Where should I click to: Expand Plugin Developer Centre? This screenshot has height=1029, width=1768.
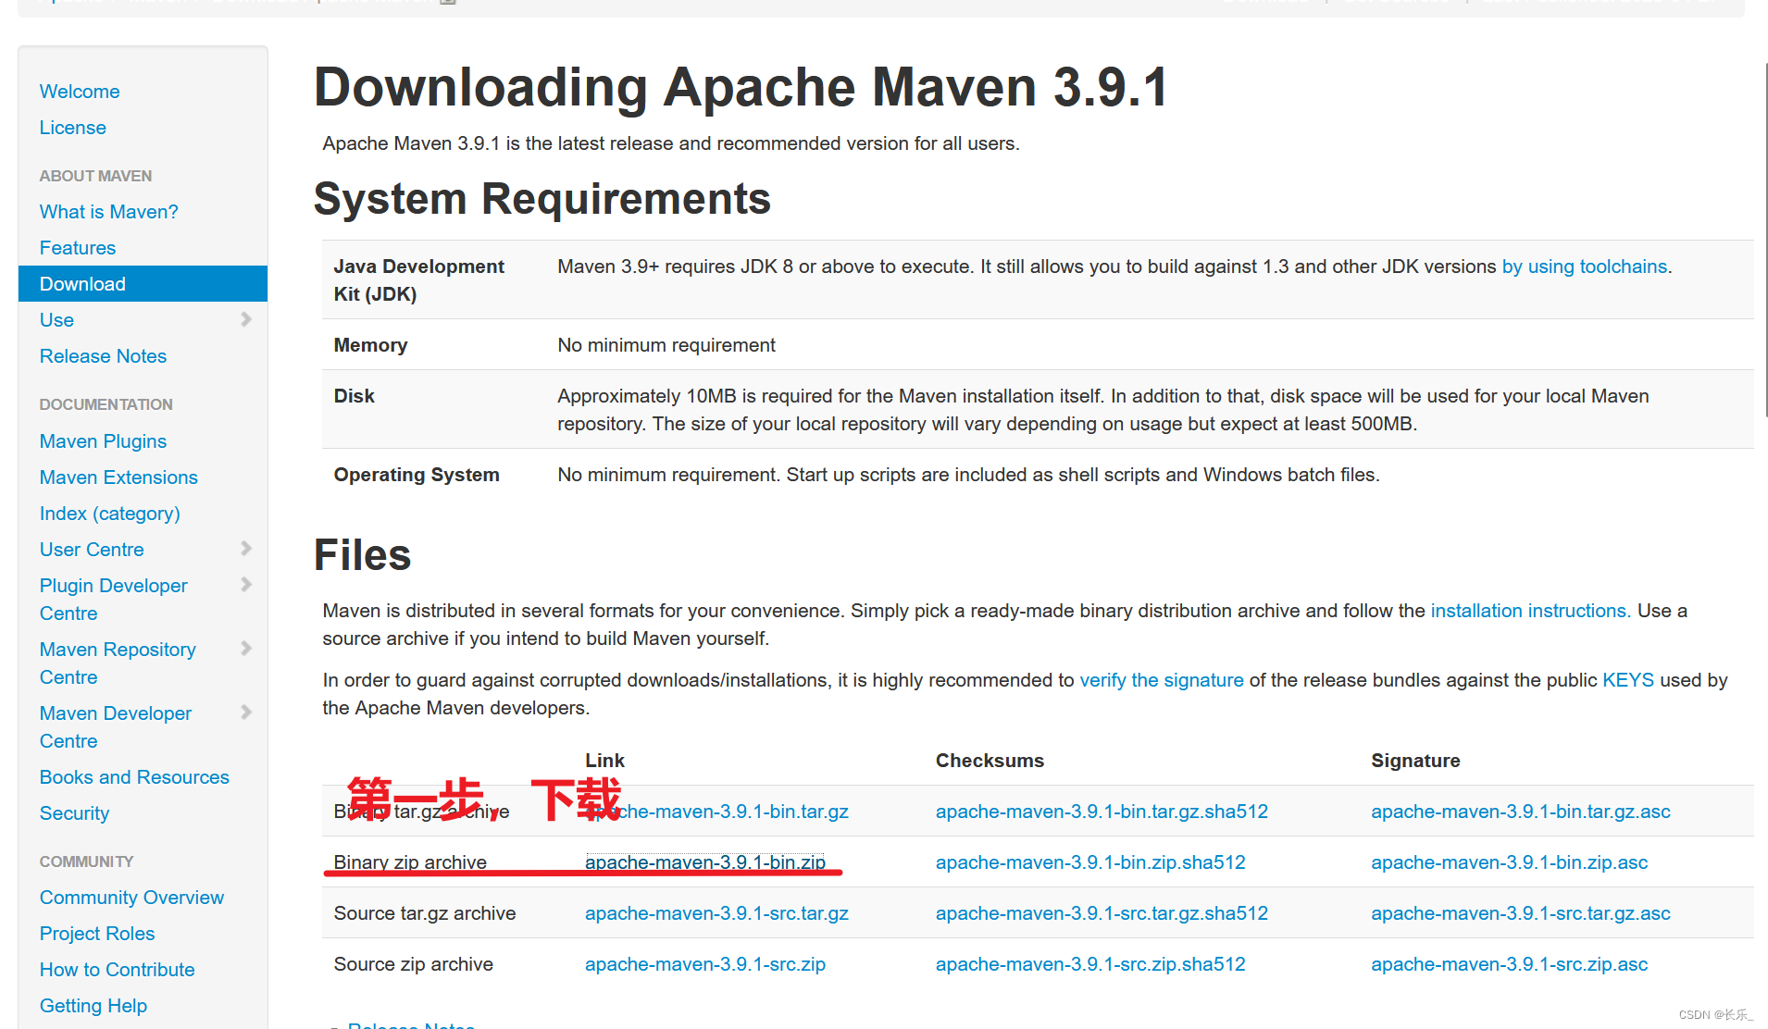click(x=245, y=584)
